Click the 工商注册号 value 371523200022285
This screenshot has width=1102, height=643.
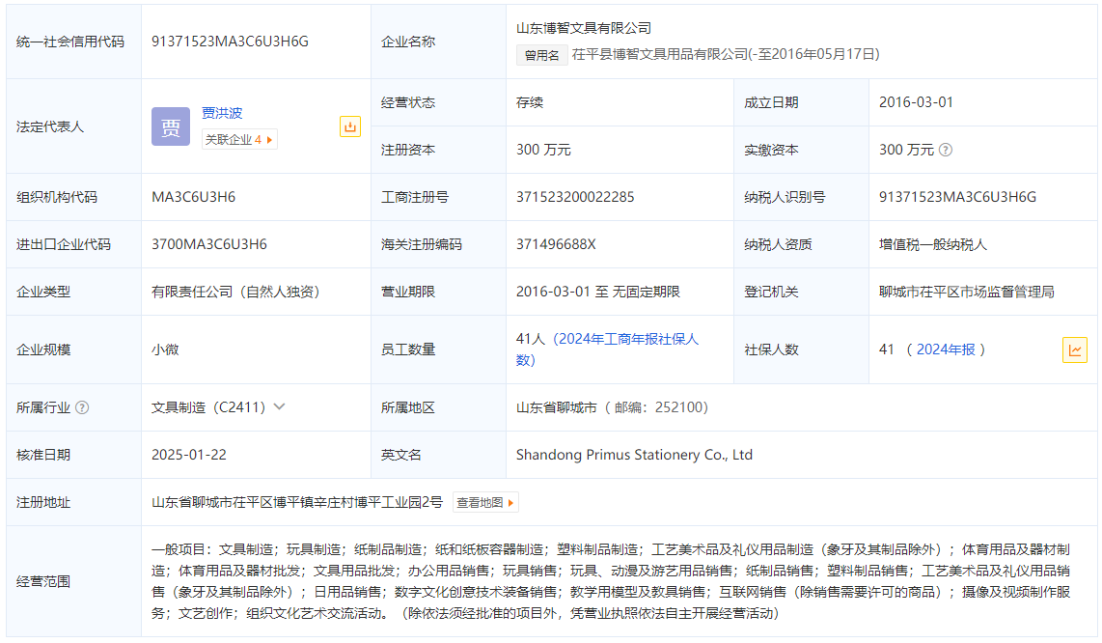pos(575,197)
